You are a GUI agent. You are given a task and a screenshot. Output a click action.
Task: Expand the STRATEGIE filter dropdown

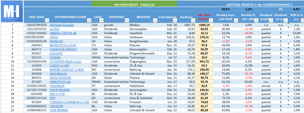(127, 20)
